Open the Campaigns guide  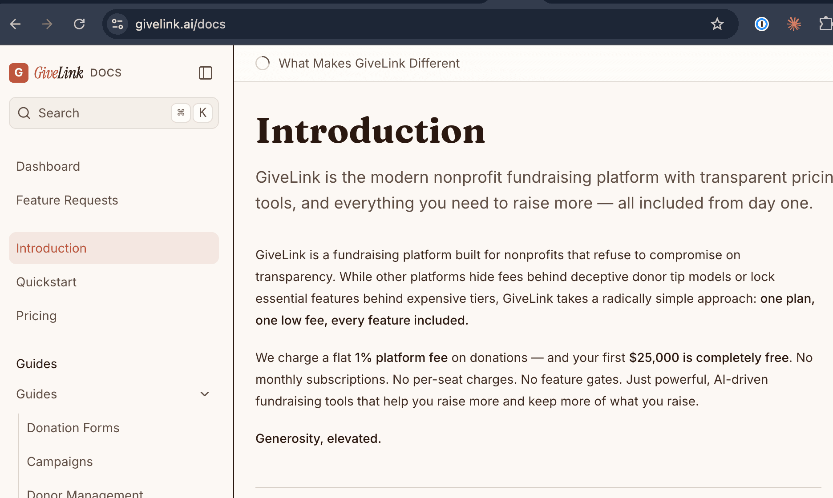click(x=60, y=462)
